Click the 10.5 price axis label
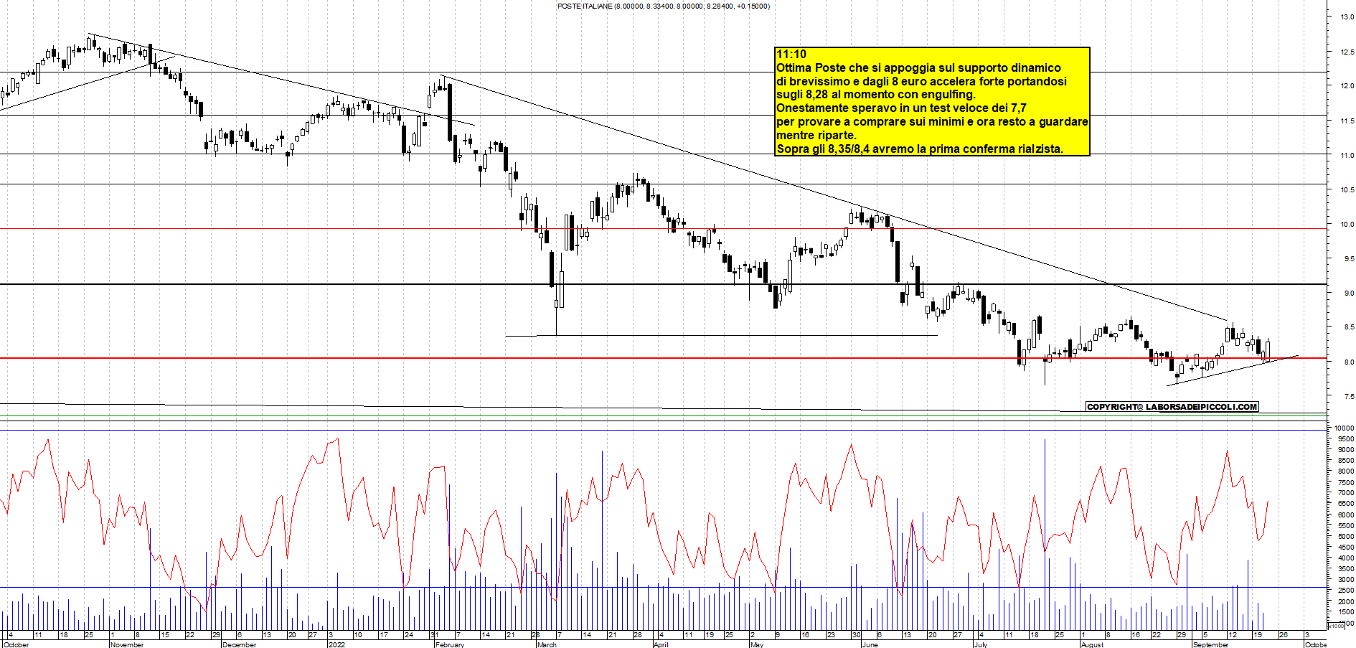This screenshot has width=1356, height=648. point(1347,189)
